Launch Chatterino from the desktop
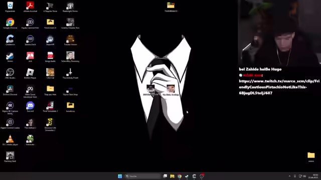This screenshot has width=321, height=180. pyautogui.click(x=10, y=40)
